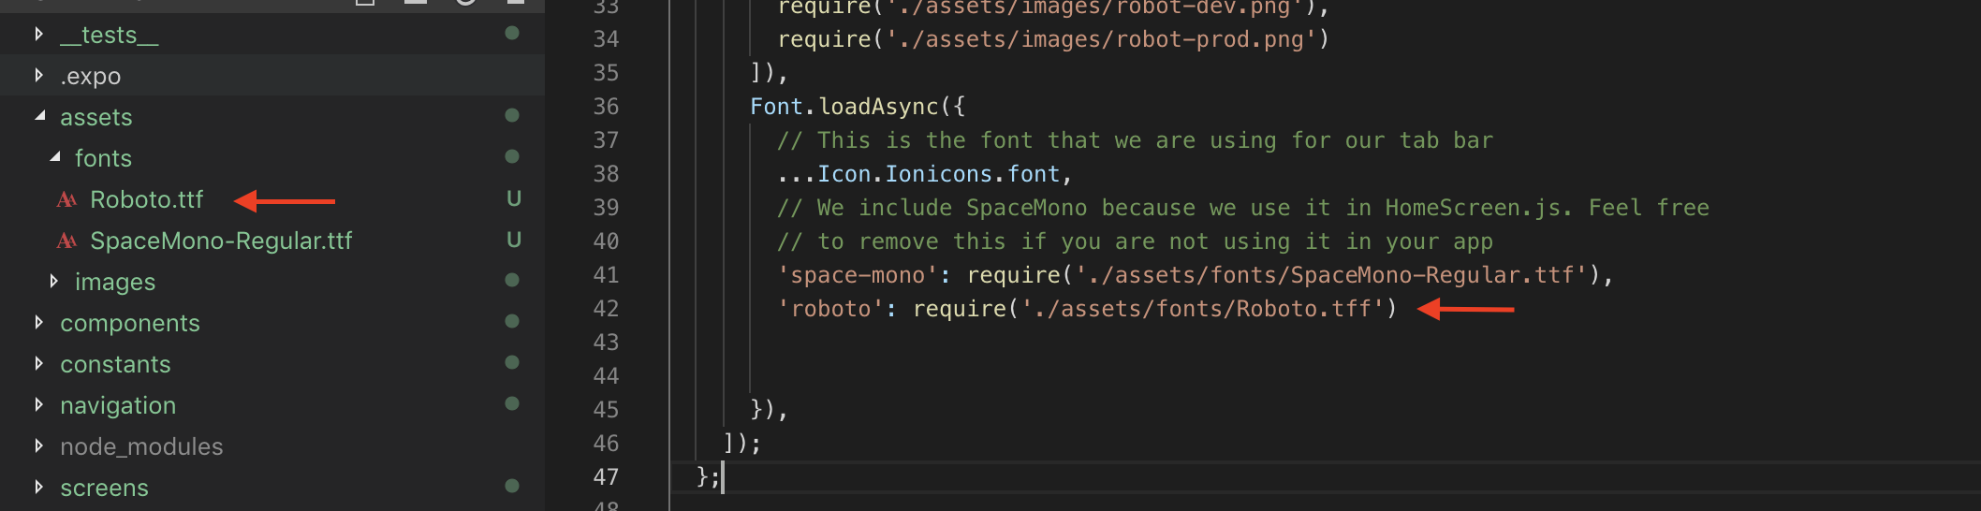This screenshot has width=1981, height=511.
Task: Collapse the fonts folder arrow
Action: (54, 157)
